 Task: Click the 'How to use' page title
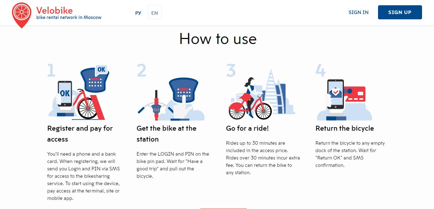coord(218,39)
